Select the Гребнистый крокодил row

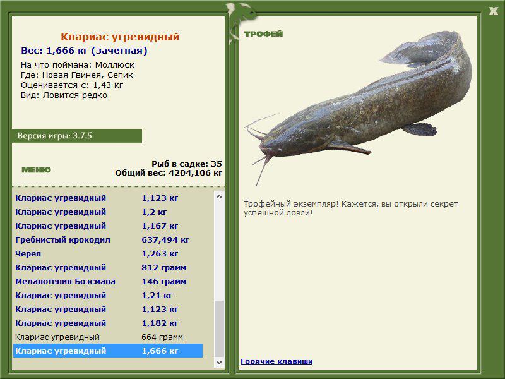tap(108, 240)
